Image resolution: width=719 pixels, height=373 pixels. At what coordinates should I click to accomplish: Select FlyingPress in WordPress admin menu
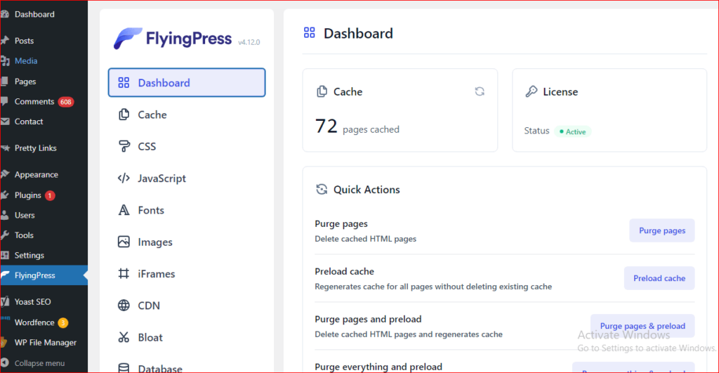coord(44,275)
